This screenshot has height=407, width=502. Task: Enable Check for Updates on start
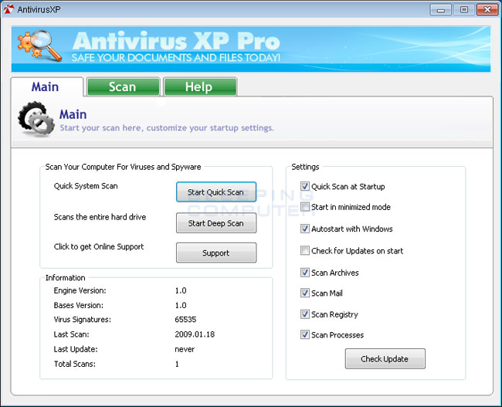click(x=305, y=250)
